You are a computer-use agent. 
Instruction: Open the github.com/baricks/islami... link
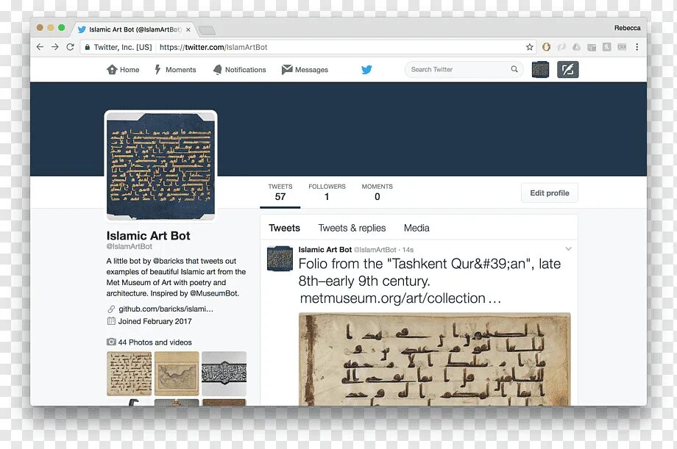click(x=166, y=309)
